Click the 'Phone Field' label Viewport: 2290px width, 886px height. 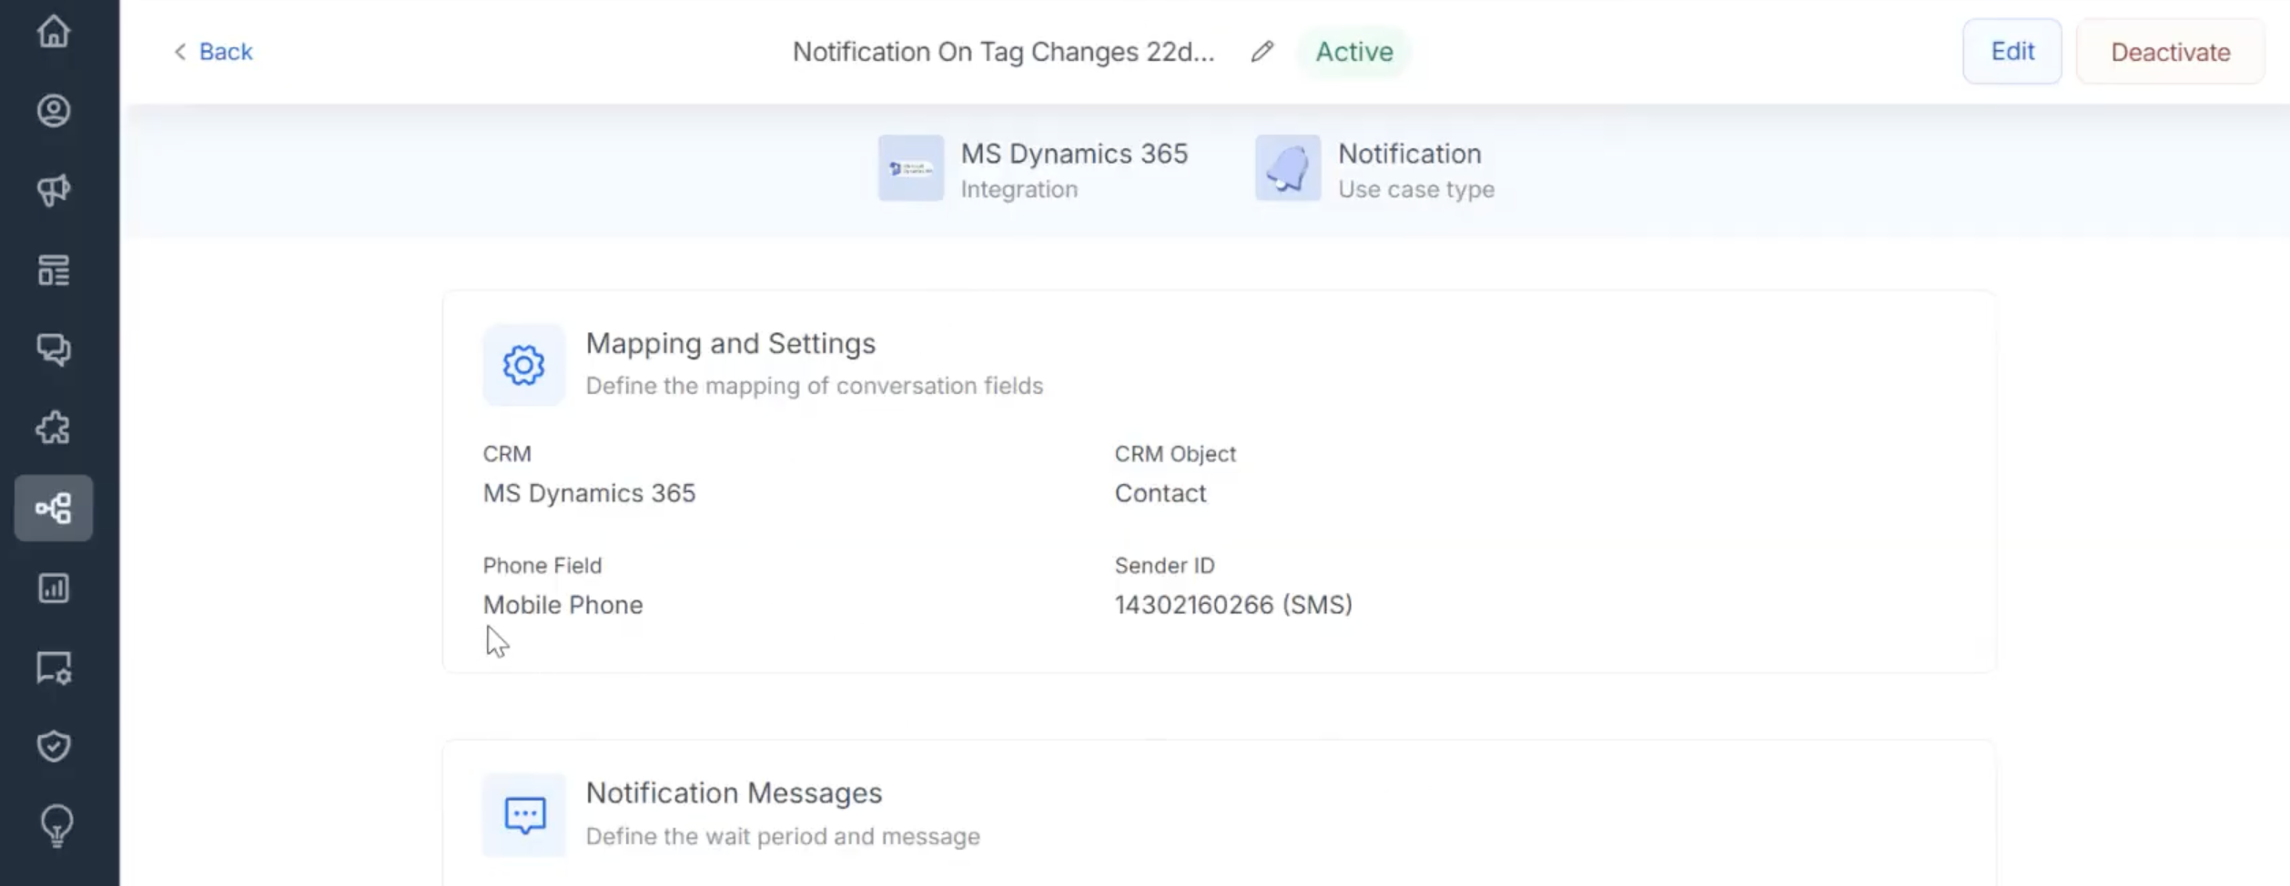pyautogui.click(x=542, y=566)
